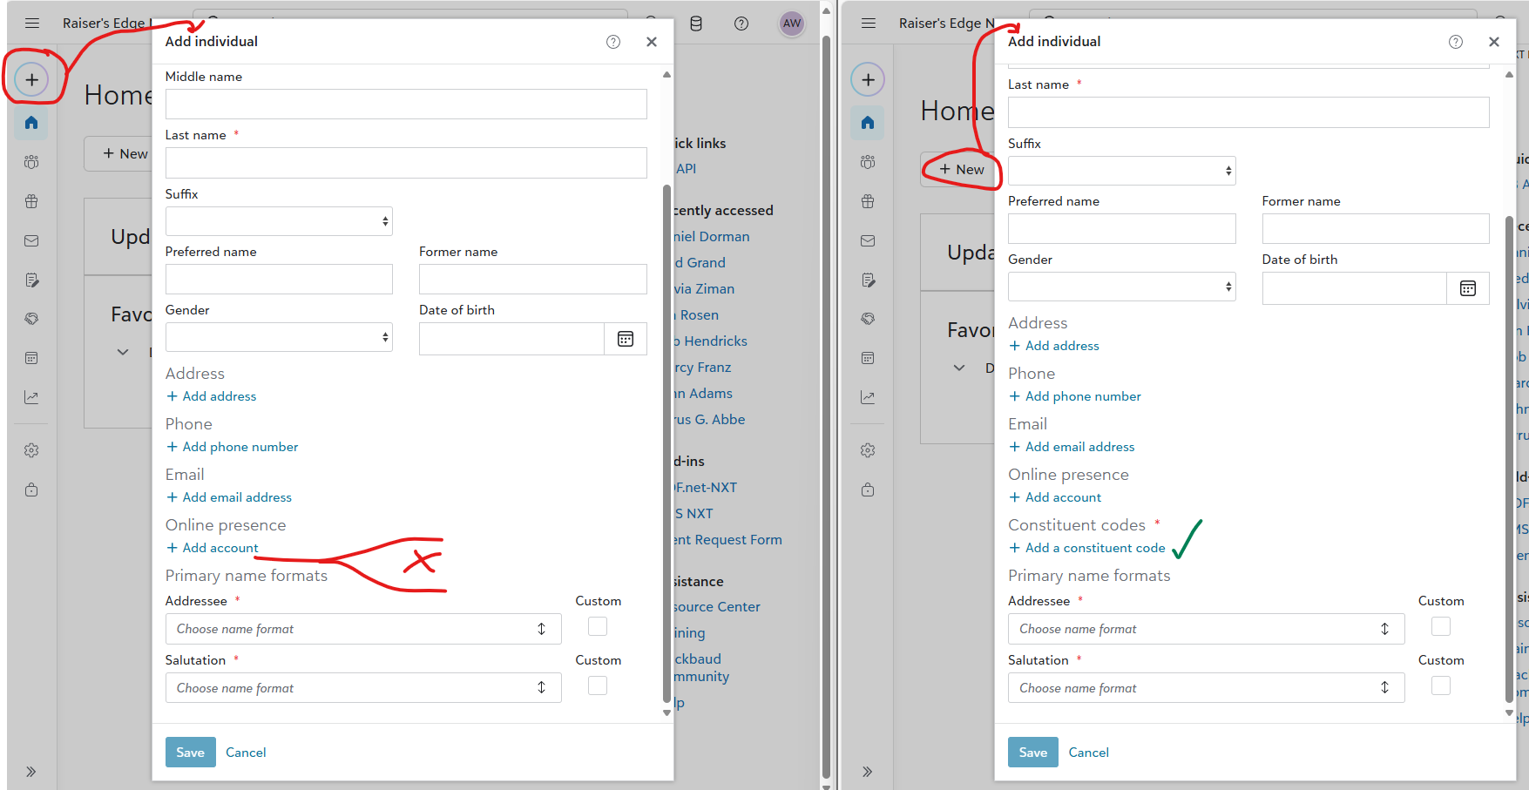Save the individual in left dialog
This screenshot has height=790, width=1529.
tap(191, 753)
